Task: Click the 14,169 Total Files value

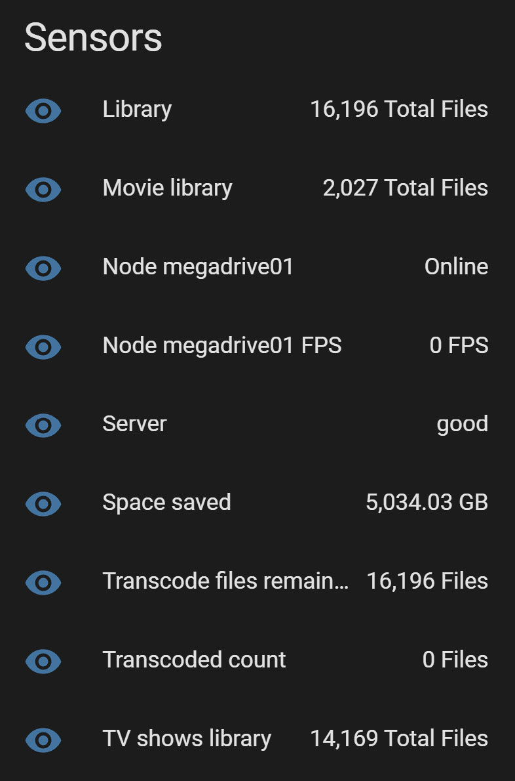Action: (399, 738)
